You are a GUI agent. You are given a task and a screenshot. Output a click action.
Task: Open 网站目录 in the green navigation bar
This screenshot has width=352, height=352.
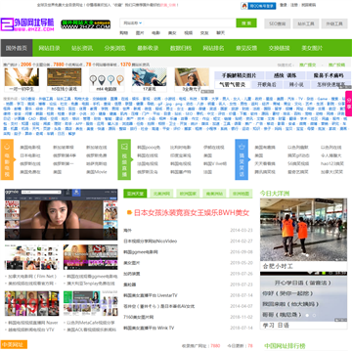tap(49, 48)
